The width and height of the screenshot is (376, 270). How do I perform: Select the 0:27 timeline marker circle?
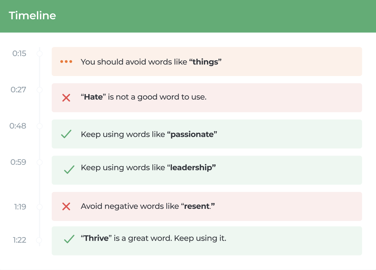click(x=39, y=90)
